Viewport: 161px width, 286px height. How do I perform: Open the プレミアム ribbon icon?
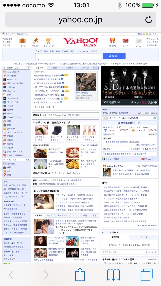point(112,41)
